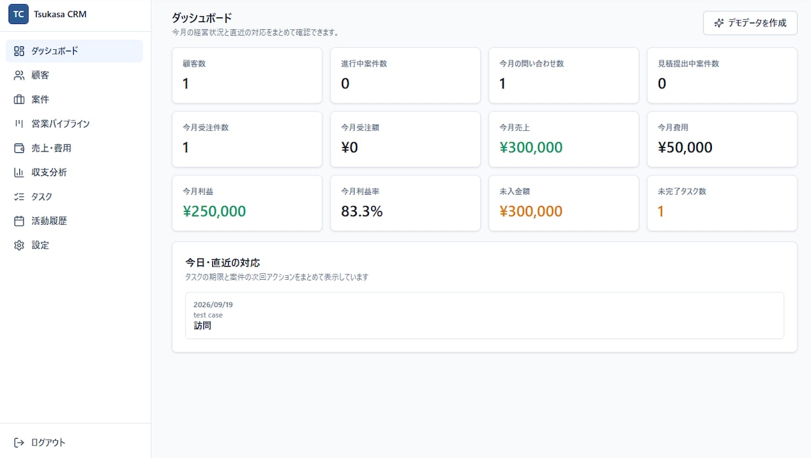The image size is (811, 458).
Task: Open 活動履歴 page
Action: [x=74, y=221]
